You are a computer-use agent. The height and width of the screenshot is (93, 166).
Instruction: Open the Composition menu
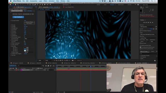pos(33,1)
